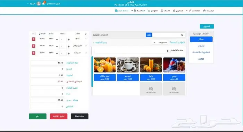Click the شبكة - مدى network payment field
This screenshot has width=243, height=132.
[x=47, y=100]
